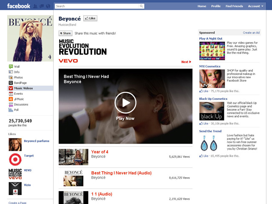Click the VEVO Music Evolution Revolution logo in Likes
The image size is (272, 204).
click(15, 174)
